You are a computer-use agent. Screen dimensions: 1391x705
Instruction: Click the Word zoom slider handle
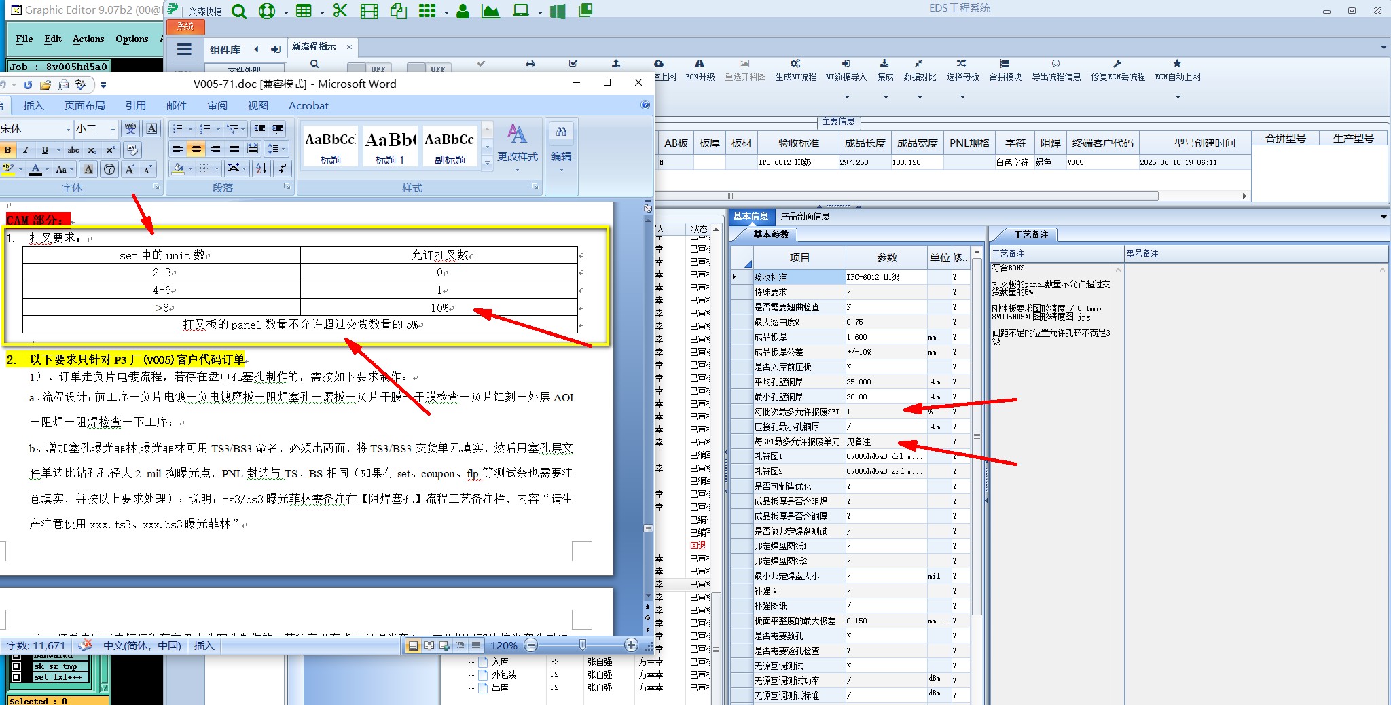[582, 645]
